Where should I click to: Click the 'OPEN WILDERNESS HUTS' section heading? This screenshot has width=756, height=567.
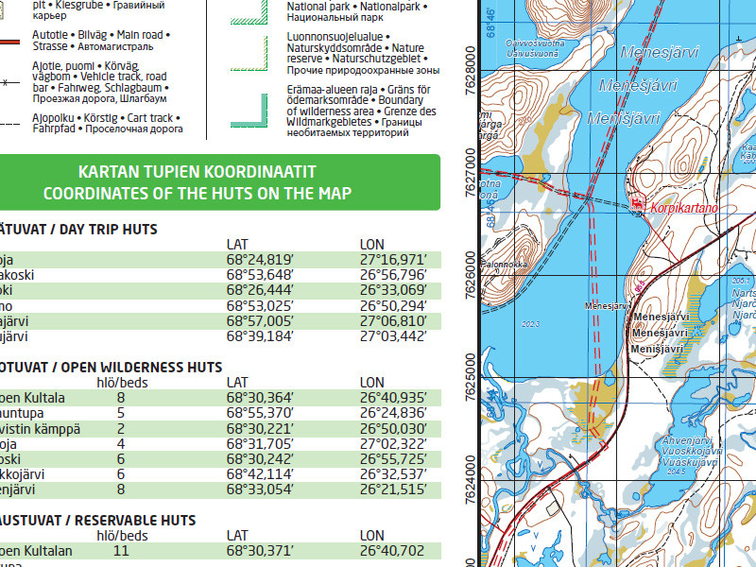tap(111, 368)
